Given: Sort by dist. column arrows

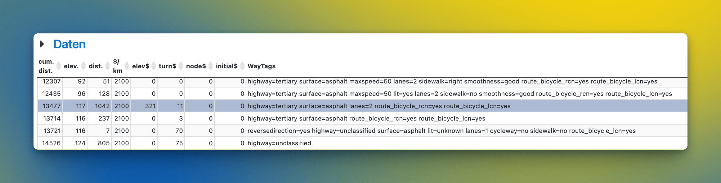Looking at the screenshot, I should pos(108,66).
